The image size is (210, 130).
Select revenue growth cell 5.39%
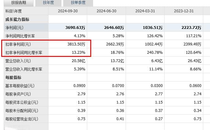(80, 69)
